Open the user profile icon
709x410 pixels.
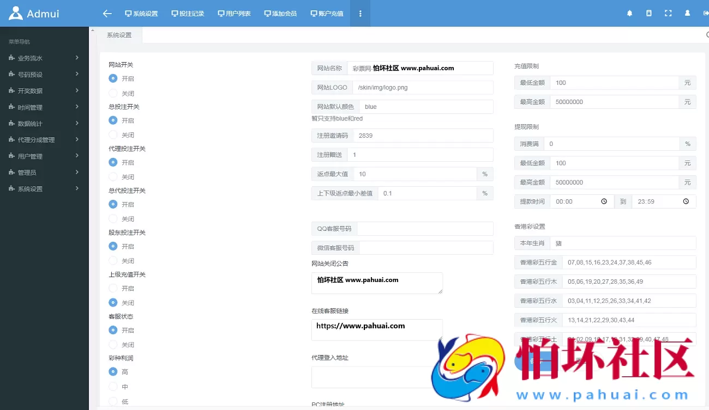pos(687,13)
